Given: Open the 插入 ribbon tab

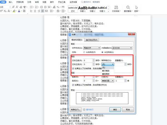Looking at the screenshot, I should click(11, 2).
